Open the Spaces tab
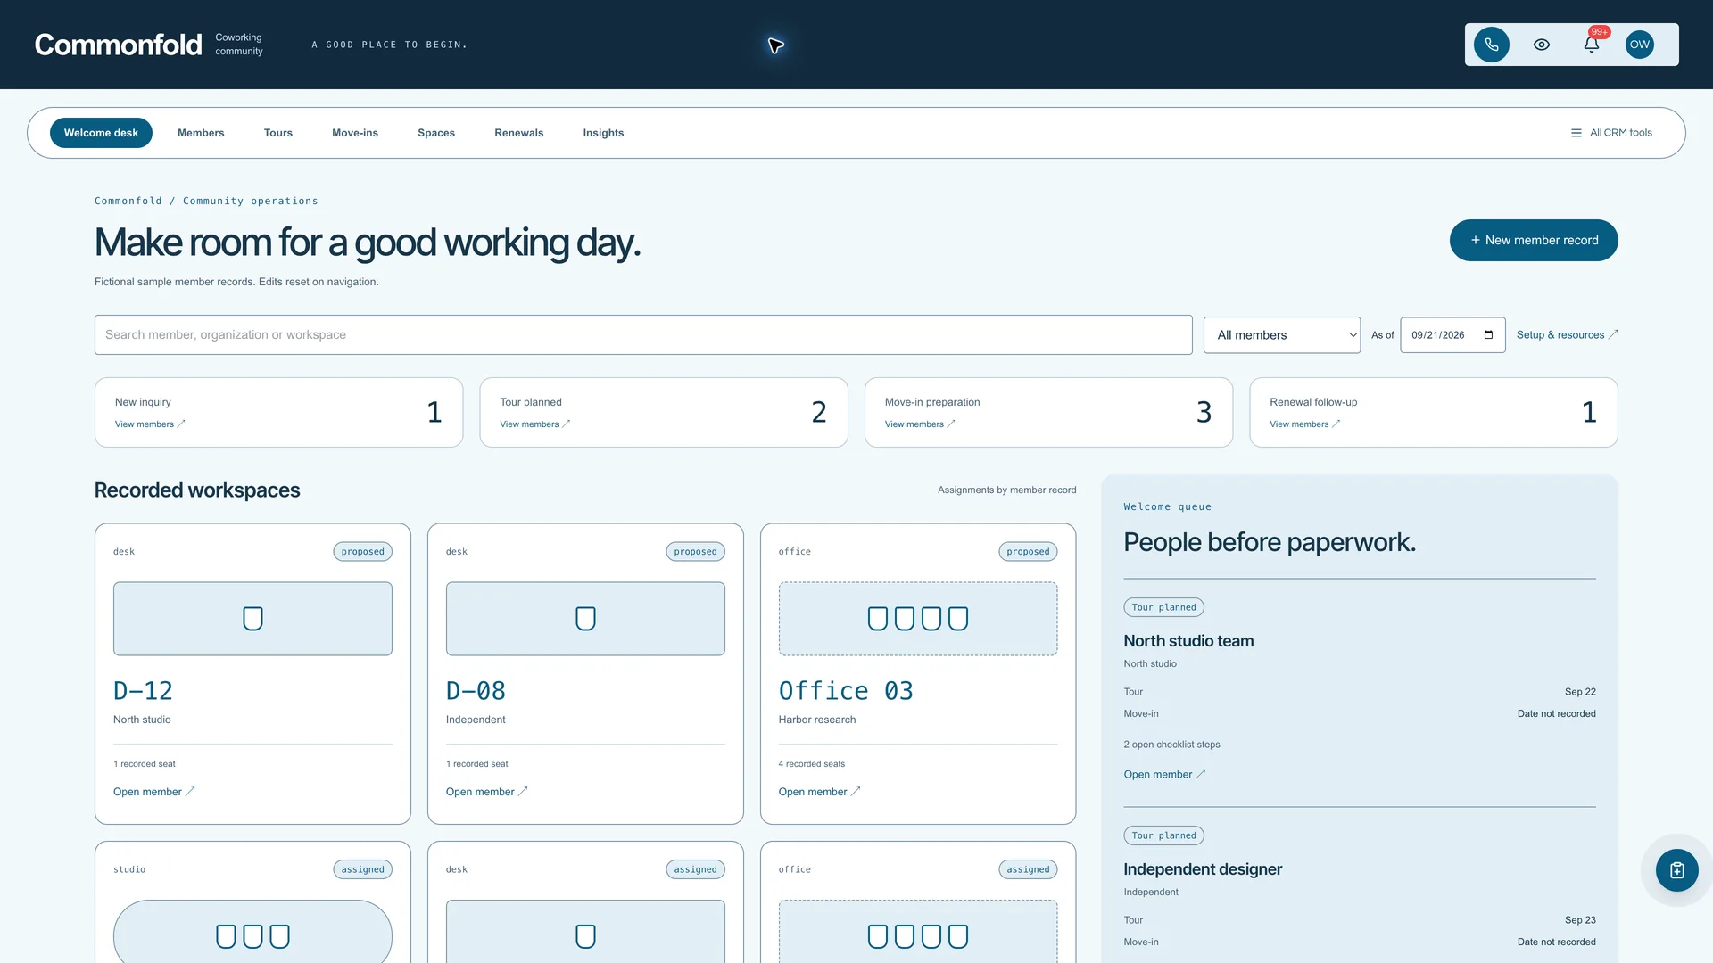Screen dimensions: 1713x963 tap(436, 133)
